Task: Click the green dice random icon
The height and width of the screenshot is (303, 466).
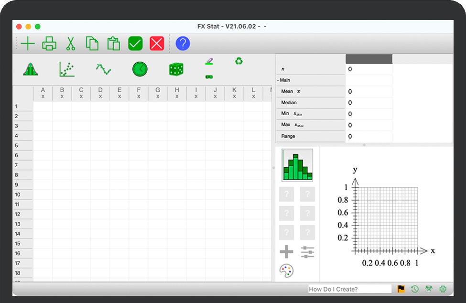Action: pyautogui.click(x=176, y=69)
